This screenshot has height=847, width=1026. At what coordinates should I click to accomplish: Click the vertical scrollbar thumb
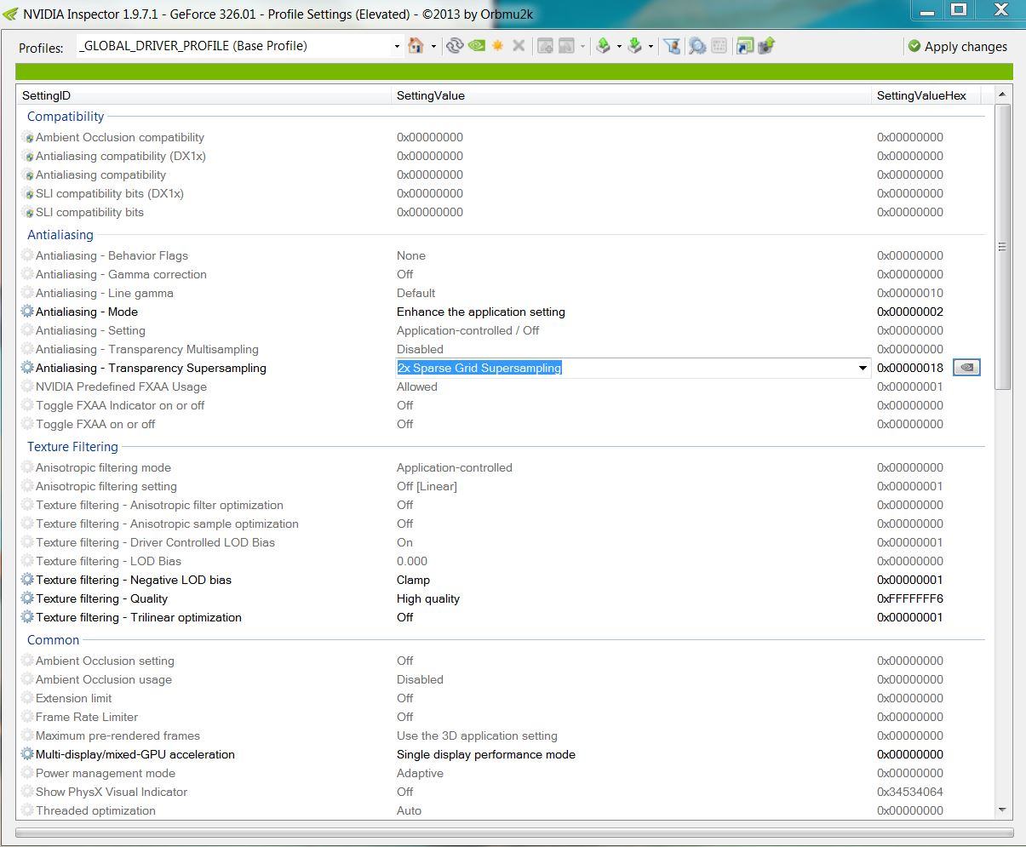tap(1001, 247)
